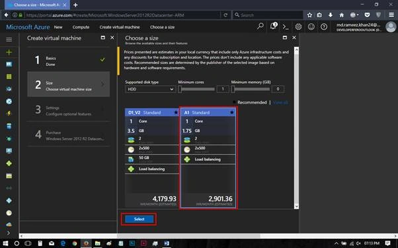Click the star icon on A1 card
Viewport: 398px width, 248px height.
[x=232, y=113]
